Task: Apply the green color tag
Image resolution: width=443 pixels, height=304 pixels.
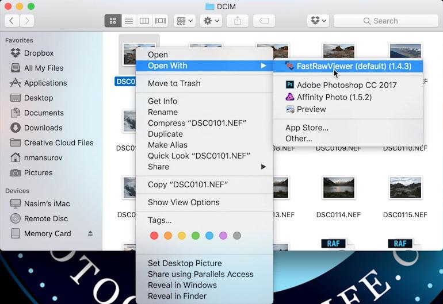Action: pos(196,236)
